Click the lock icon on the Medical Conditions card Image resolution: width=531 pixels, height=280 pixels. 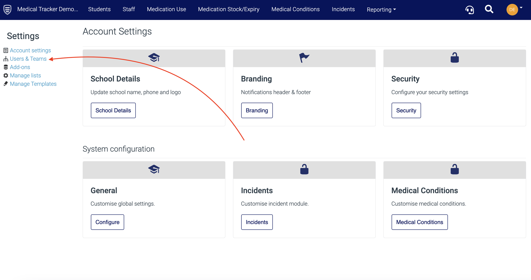[x=454, y=169]
